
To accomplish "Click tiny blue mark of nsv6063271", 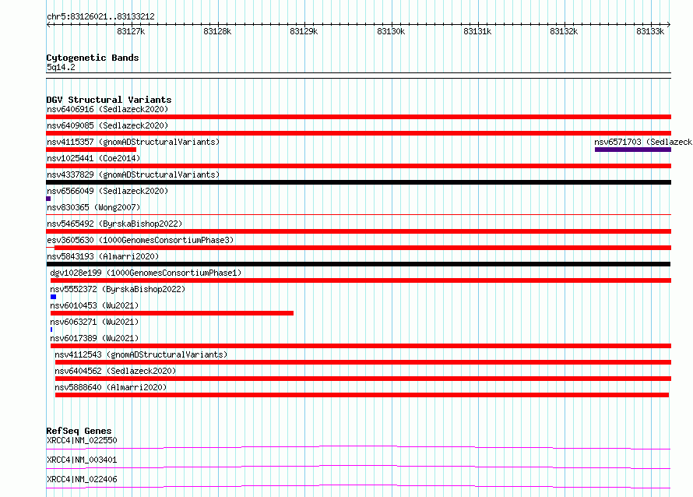I will tap(51, 330).
